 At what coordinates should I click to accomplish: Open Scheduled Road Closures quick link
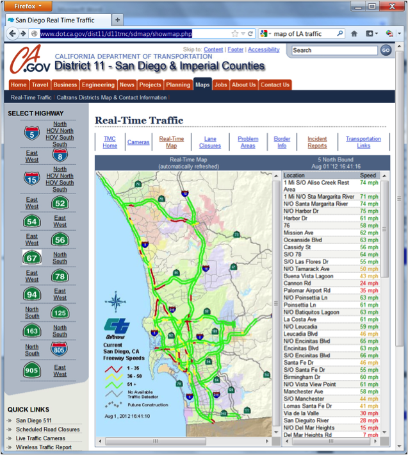48,429
